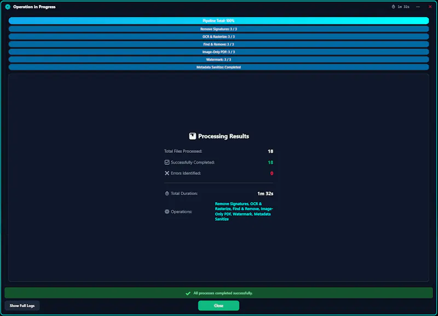Click the Operation in Progress title text

[x=34, y=7]
